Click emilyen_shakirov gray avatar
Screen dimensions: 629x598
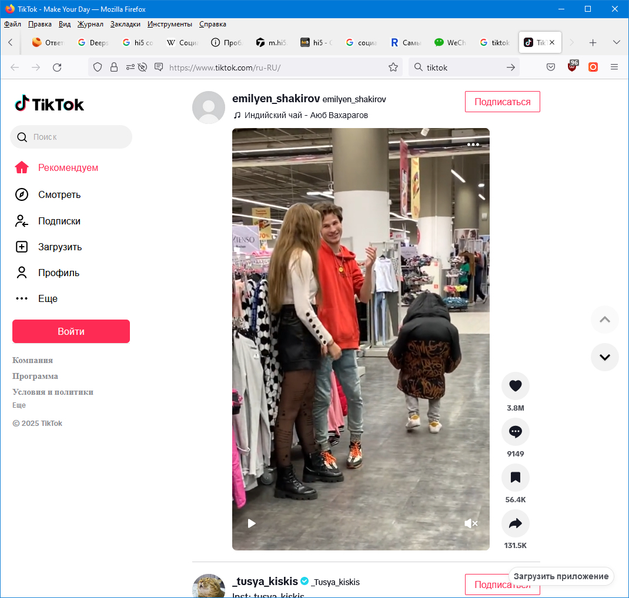click(209, 107)
